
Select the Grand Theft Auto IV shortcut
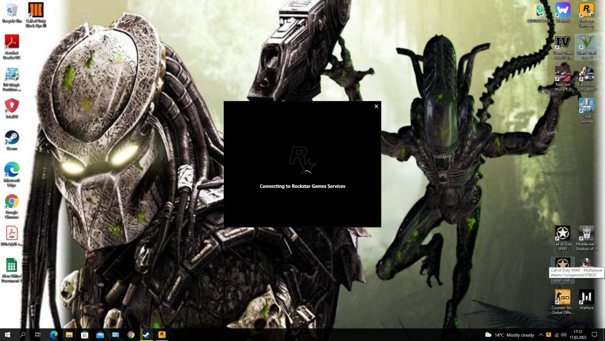click(x=563, y=47)
